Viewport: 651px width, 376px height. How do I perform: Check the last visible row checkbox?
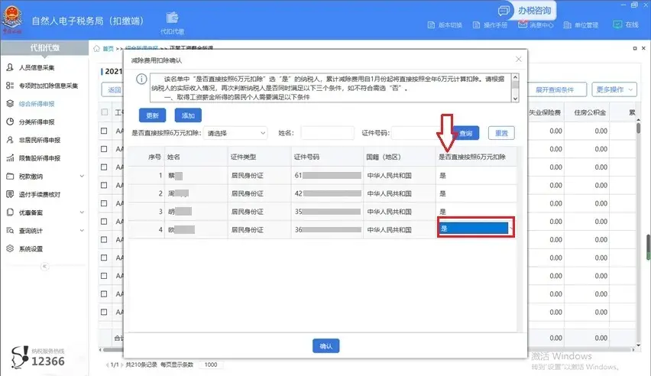coord(104,312)
